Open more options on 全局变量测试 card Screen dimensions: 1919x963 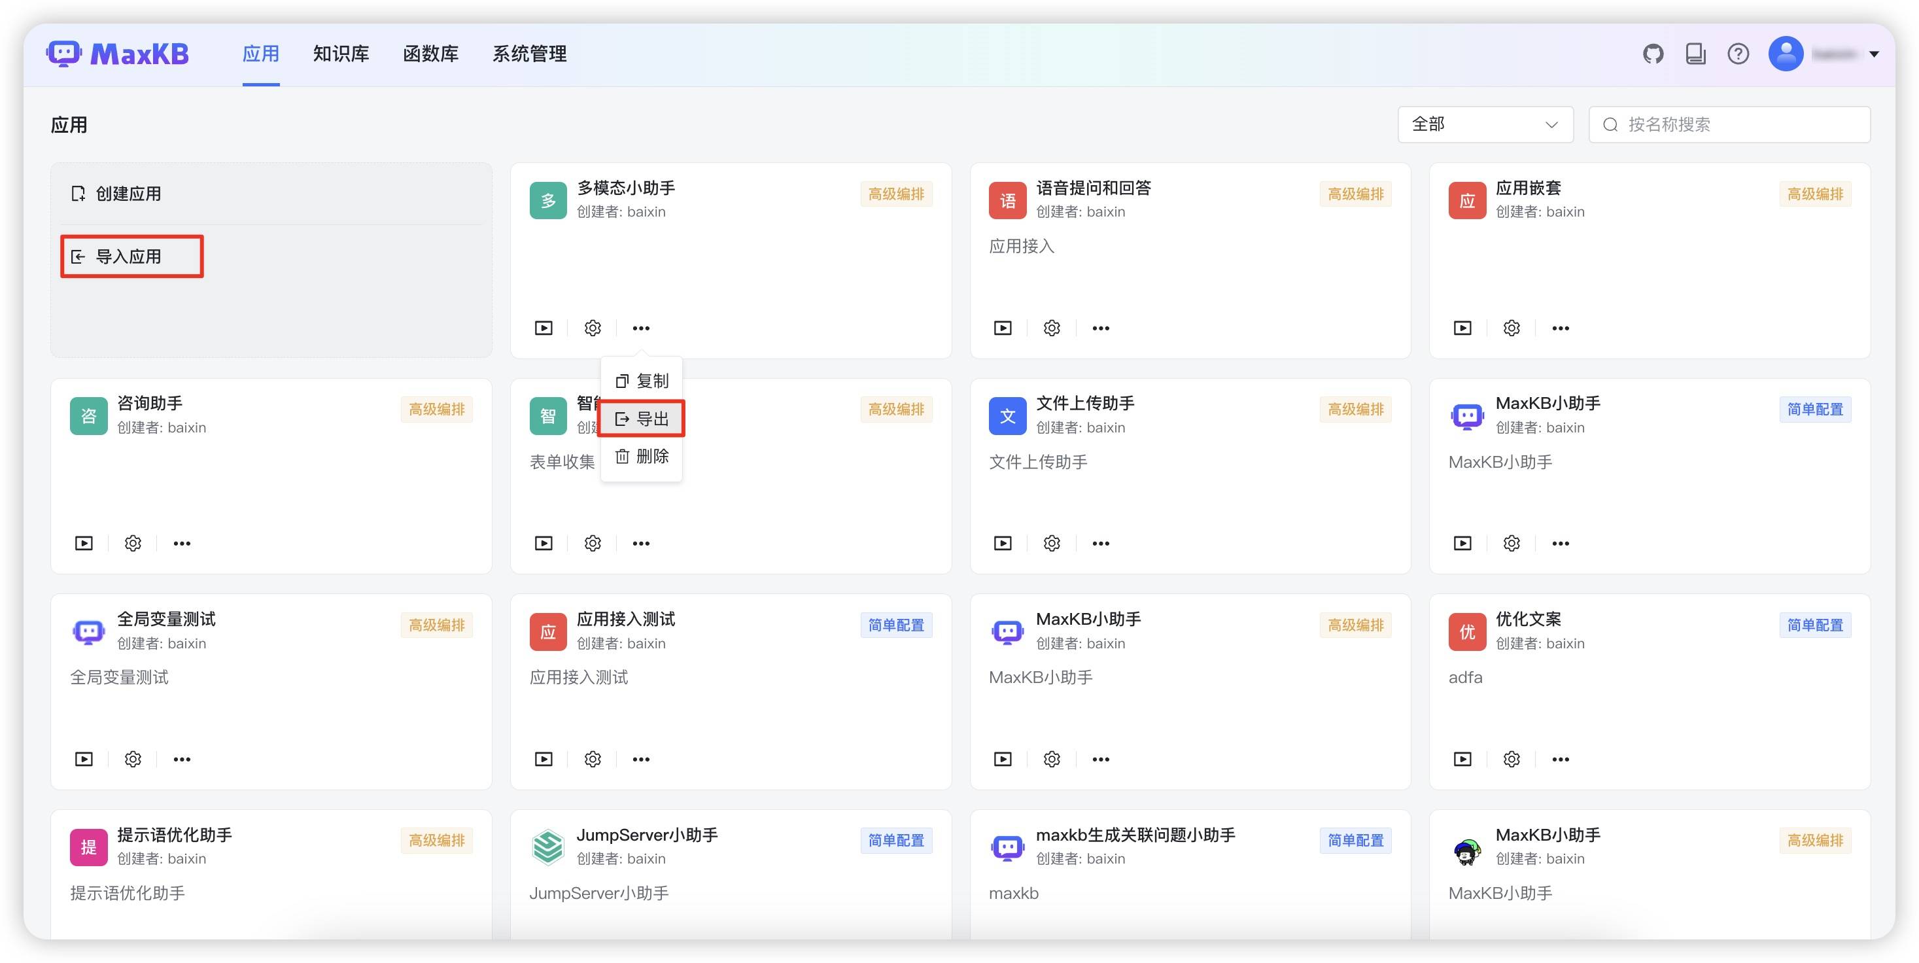tap(182, 759)
